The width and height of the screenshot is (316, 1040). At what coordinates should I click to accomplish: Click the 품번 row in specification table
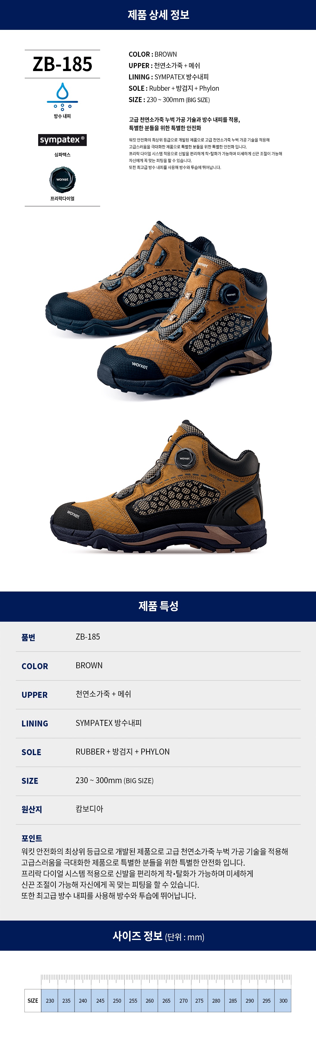pos(158,637)
